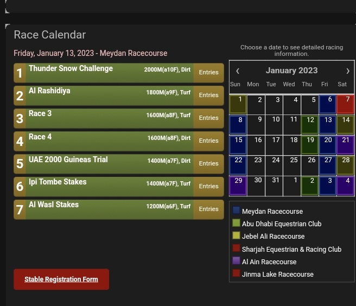Select January 19 on the calendar
356x306 pixels.
click(310, 145)
